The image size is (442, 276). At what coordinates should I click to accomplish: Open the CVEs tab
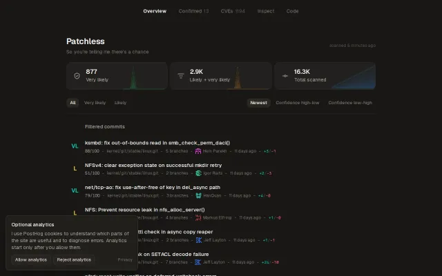233,11
